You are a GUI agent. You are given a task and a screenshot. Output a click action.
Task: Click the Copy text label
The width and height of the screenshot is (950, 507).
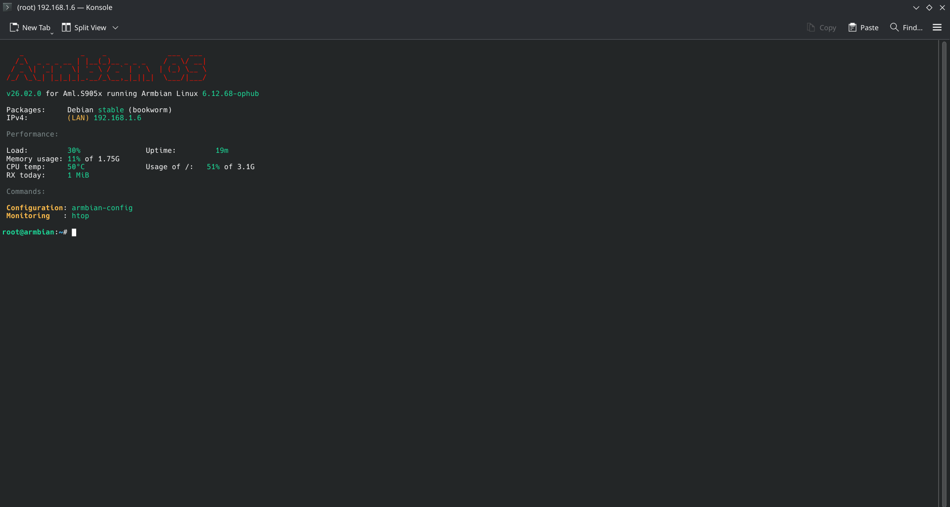click(827, 28)
